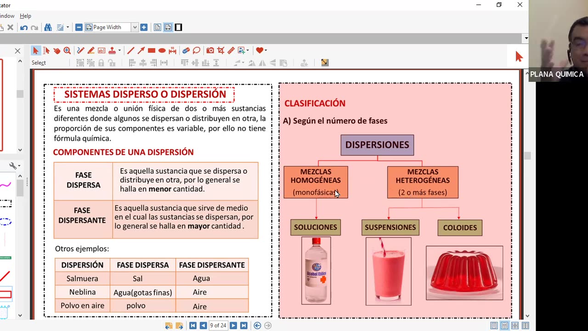588x331 pixels.
Task: Toggle Fit Width page view
Action: [x=168, y=28]
